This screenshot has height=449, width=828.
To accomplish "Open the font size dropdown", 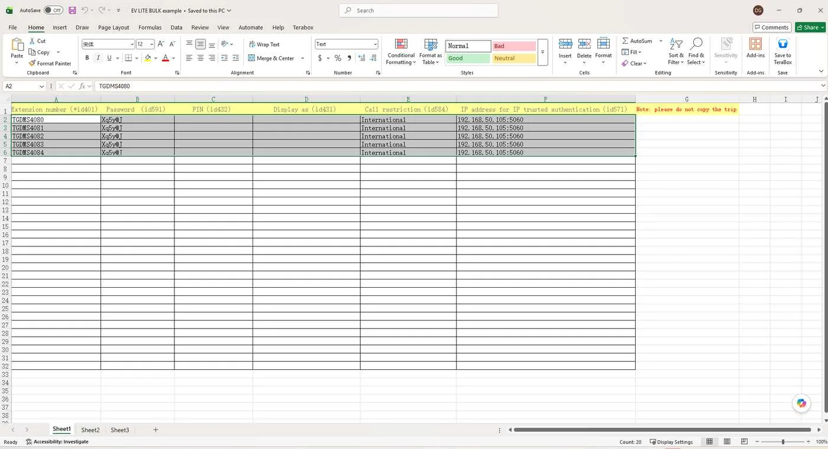I will click(152, 44).
